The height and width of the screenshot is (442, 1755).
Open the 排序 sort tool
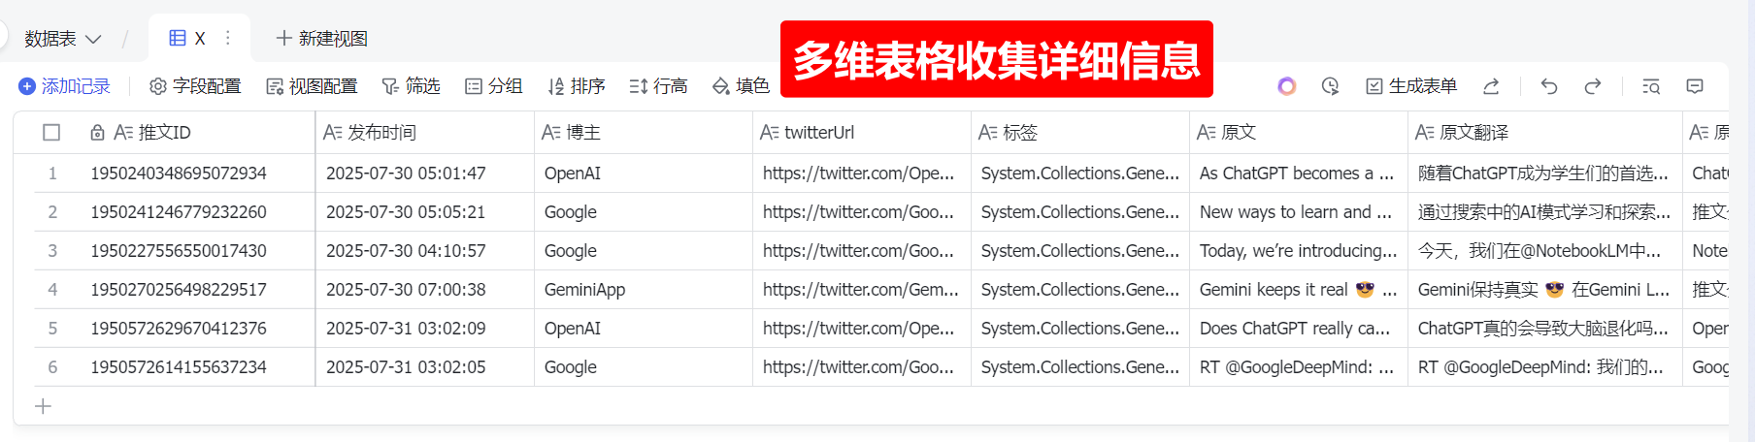click(577, 86)
